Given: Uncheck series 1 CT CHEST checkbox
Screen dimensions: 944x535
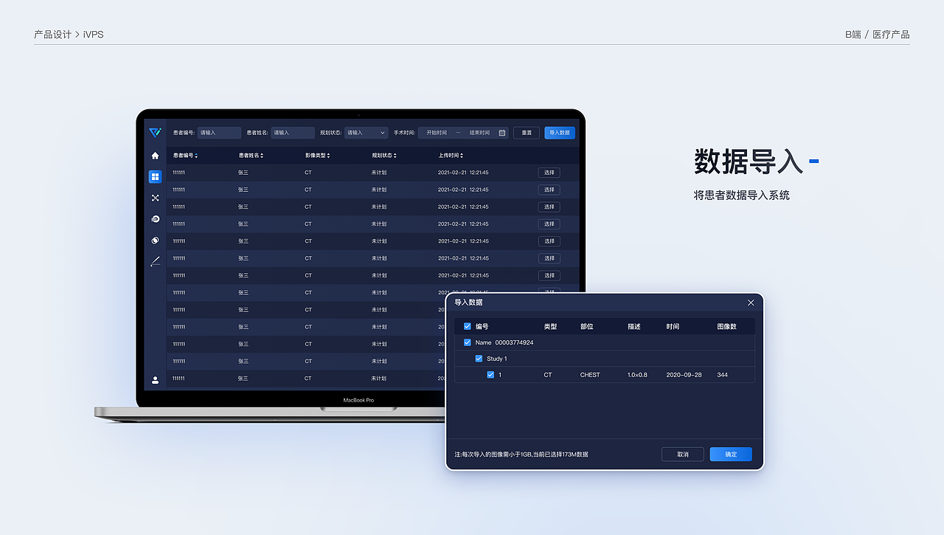Looking at the screenshot, I should (490, 375).
